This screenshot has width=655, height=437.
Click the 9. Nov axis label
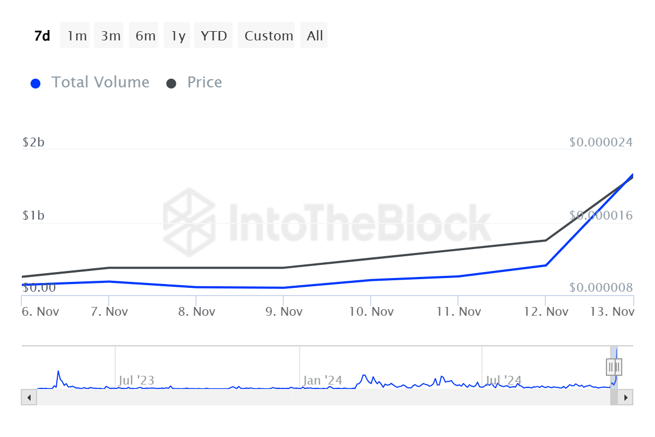coord(284,311)
